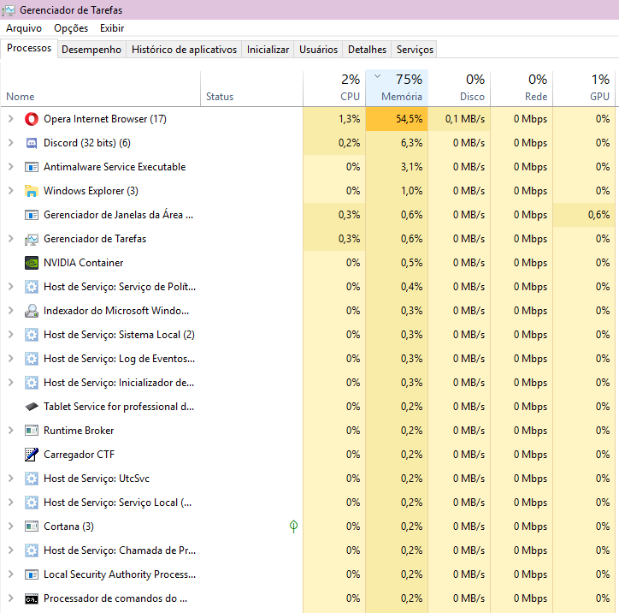The image size is (619, 613).
Task: Select the Tablet Service for professional row name
Action: 119,407
